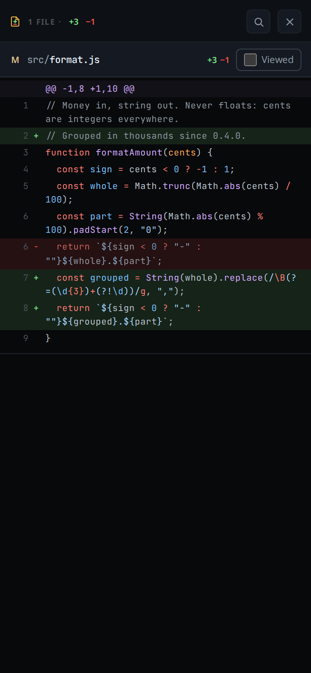The image size is (311, 673).
Task: Click line number 8 in the gutter
Action: (x=26, y=308)
